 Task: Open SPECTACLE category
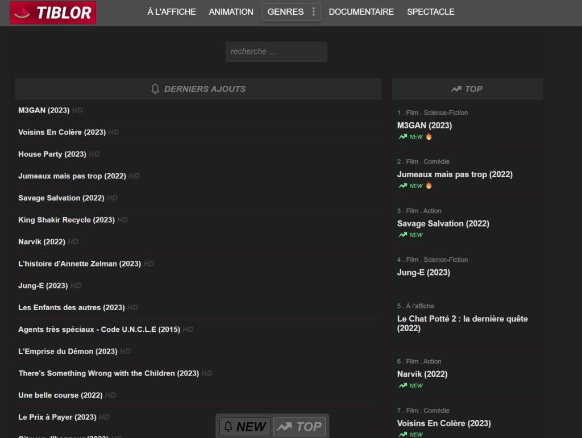tap(430, 12)
